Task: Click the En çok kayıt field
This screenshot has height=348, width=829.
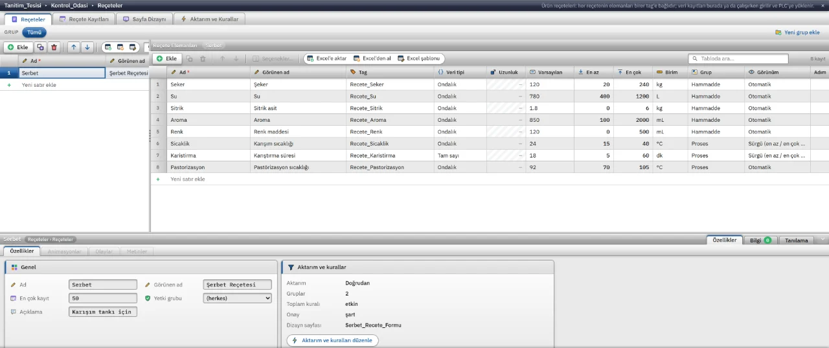Action: (x=103, y=298)
